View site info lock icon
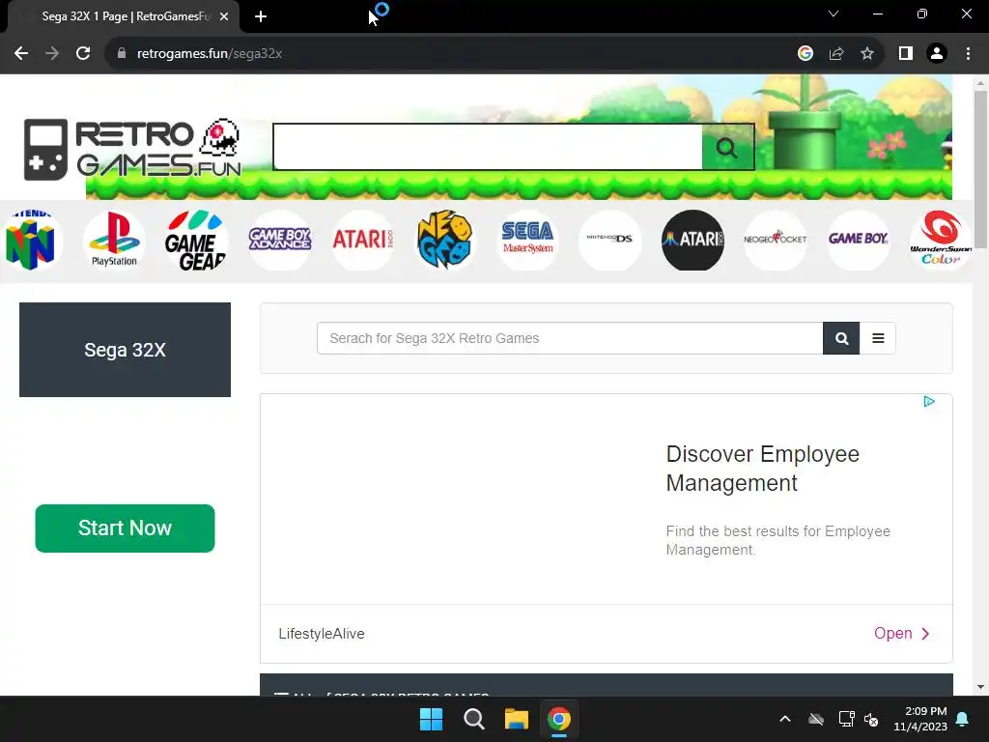989x742 pixels. pyautogui.click(x=121, y=54)
